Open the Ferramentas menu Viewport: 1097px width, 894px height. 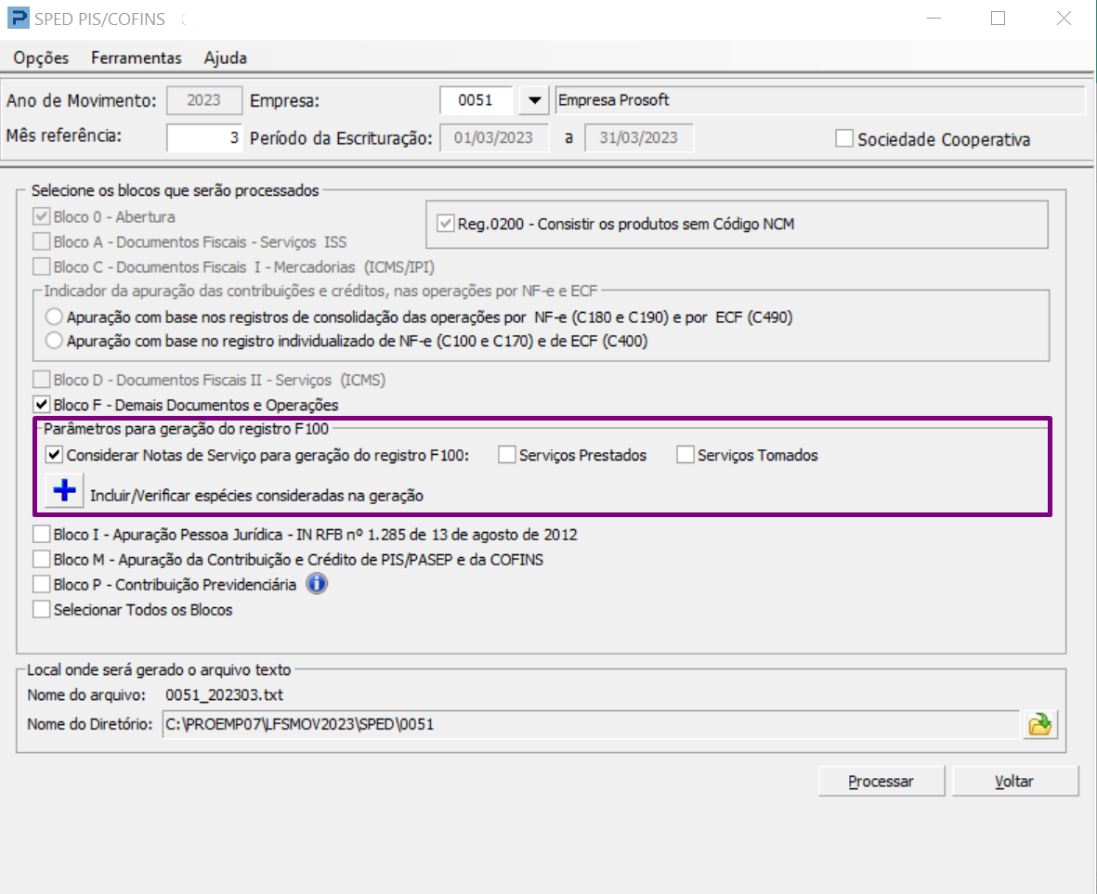pyautogui.click(x=137, y=58)
